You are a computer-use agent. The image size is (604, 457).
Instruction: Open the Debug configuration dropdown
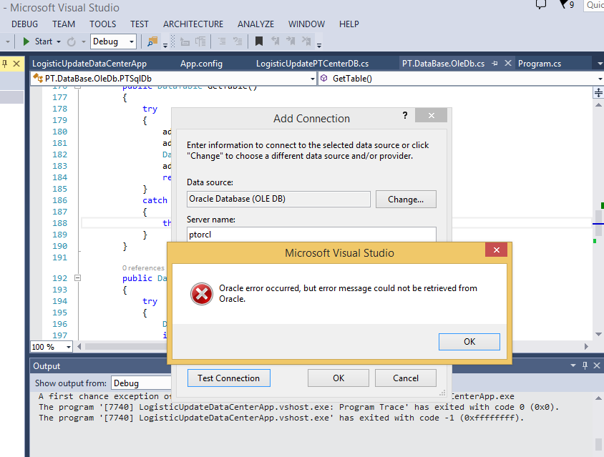point(132,41)
